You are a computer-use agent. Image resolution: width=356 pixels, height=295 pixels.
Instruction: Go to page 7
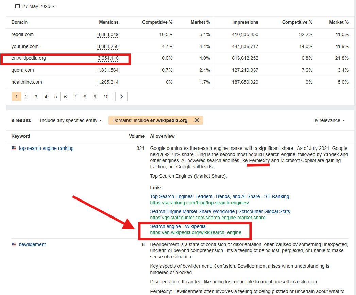click(75, 97)
